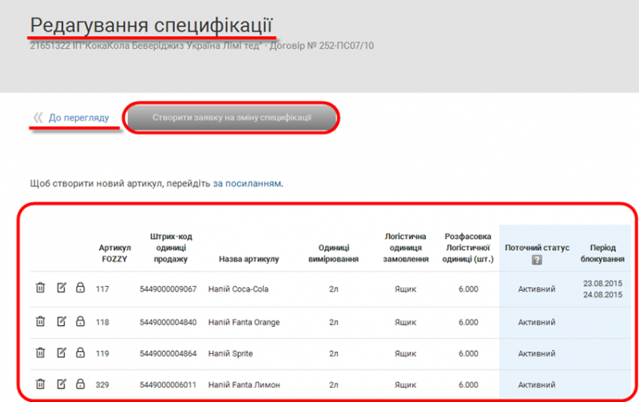The image size is (639, 402).
Task: Select barcode 5449000006011
Action: pyautogui.click(x=168, y=385)
